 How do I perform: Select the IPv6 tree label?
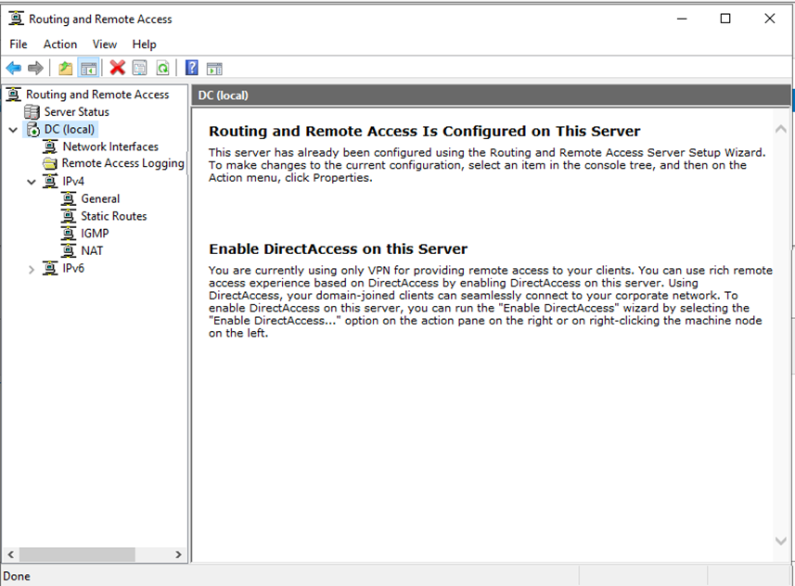[x=73, y=268]
